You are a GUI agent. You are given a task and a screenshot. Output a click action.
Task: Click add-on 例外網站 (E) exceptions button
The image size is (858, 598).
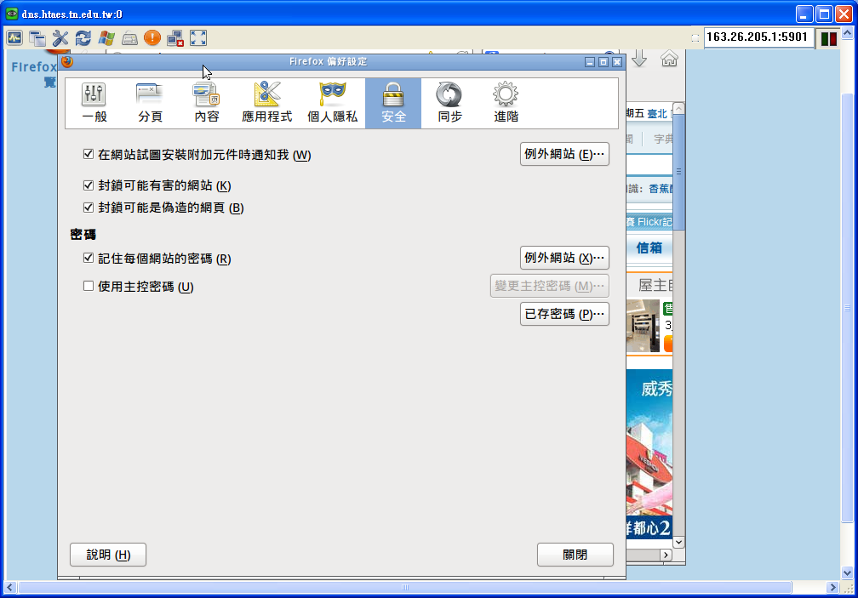tap(564, 154)
